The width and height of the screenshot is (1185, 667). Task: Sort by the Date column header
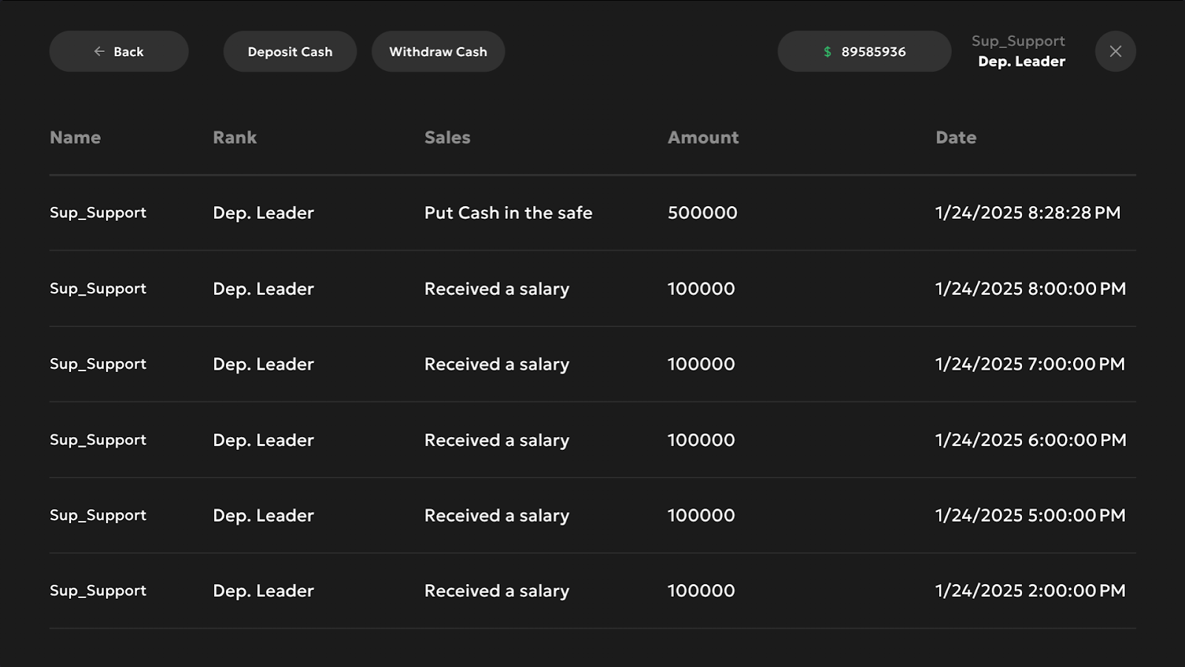(955, 137)
